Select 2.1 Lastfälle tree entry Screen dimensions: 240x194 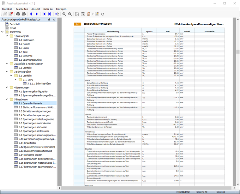(x=25, y=68)
